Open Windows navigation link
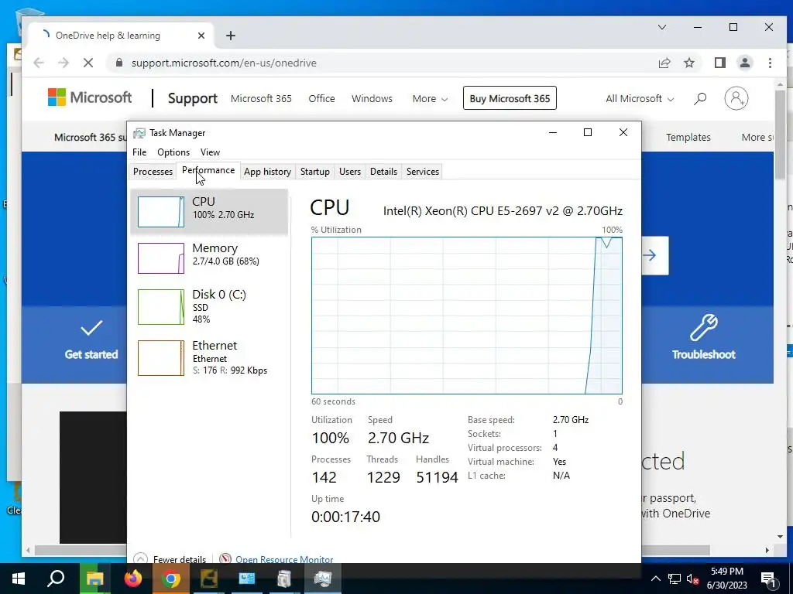The height and width of the screenshot is (594, 793). click(372, 98)
